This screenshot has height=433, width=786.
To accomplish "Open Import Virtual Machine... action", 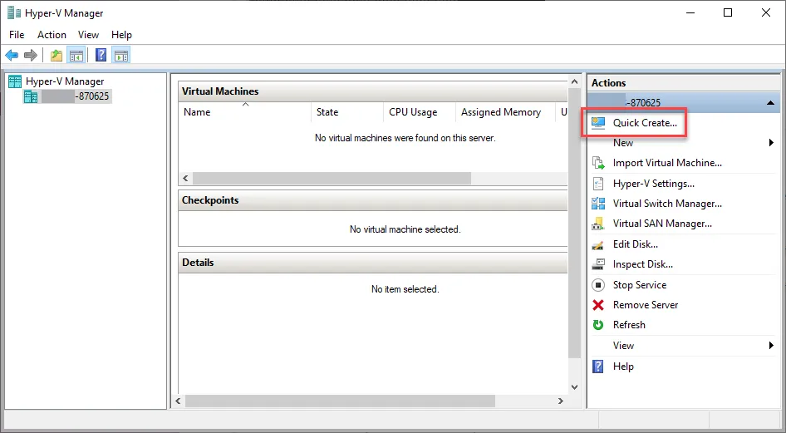I will 667,163.
